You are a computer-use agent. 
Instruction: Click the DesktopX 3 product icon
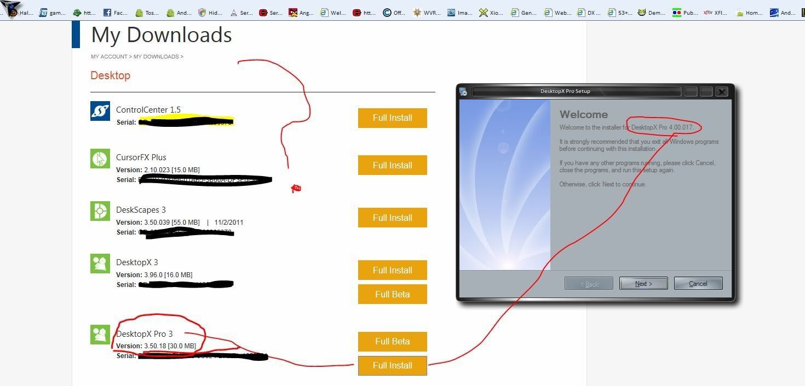coord(100,264)
